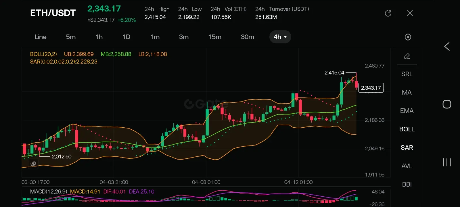Enable the BBI indicator
460x207 pixels.
click(x=407, y=185)
